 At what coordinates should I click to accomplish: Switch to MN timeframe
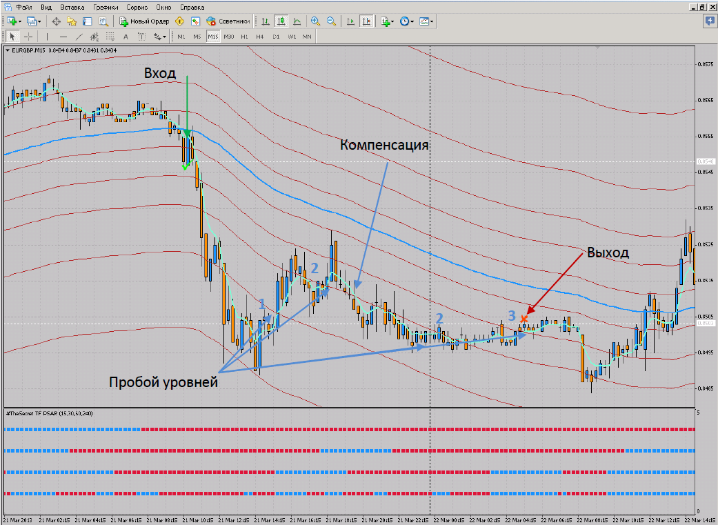click(307, 37)
